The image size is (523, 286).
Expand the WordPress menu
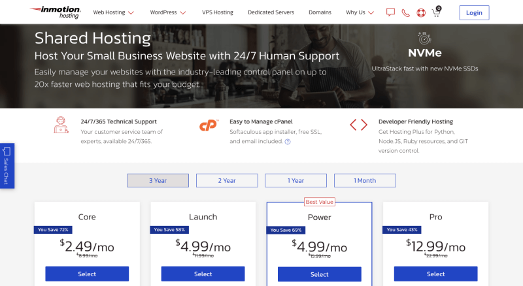tap(168, 12)
